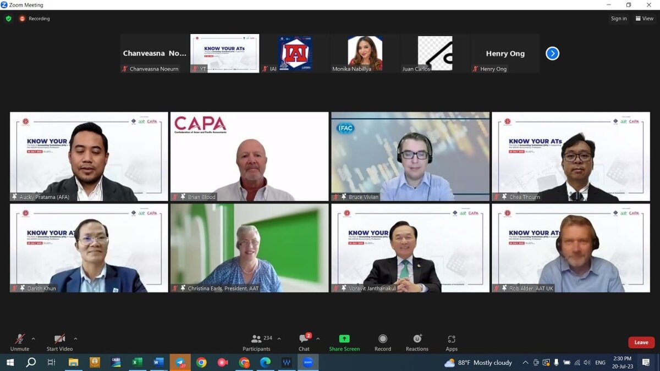Open Reactions menu

417,342
